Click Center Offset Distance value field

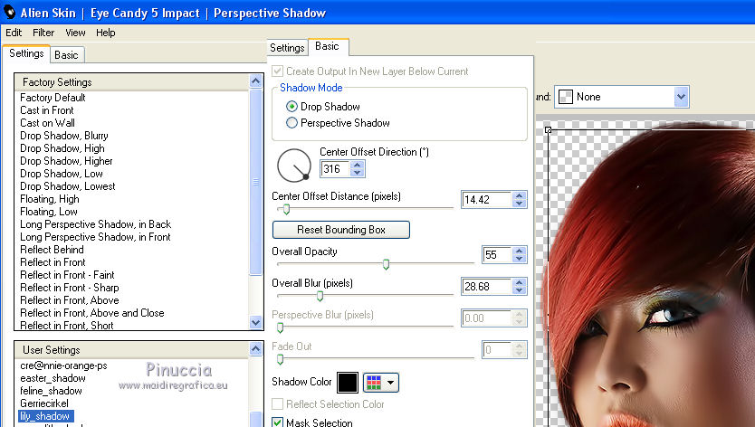click(x=487, y=200)
